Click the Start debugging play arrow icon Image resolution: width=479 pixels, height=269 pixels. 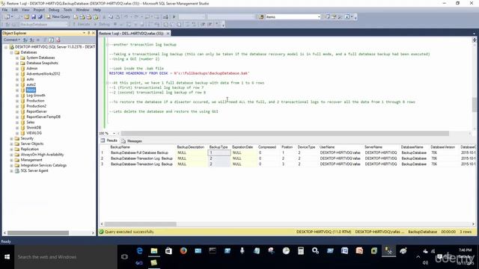coord(174,16)
